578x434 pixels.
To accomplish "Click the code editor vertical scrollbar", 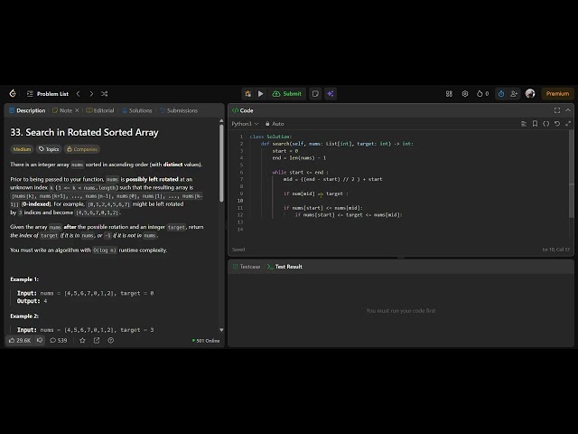I will click(x=571, y=174).
